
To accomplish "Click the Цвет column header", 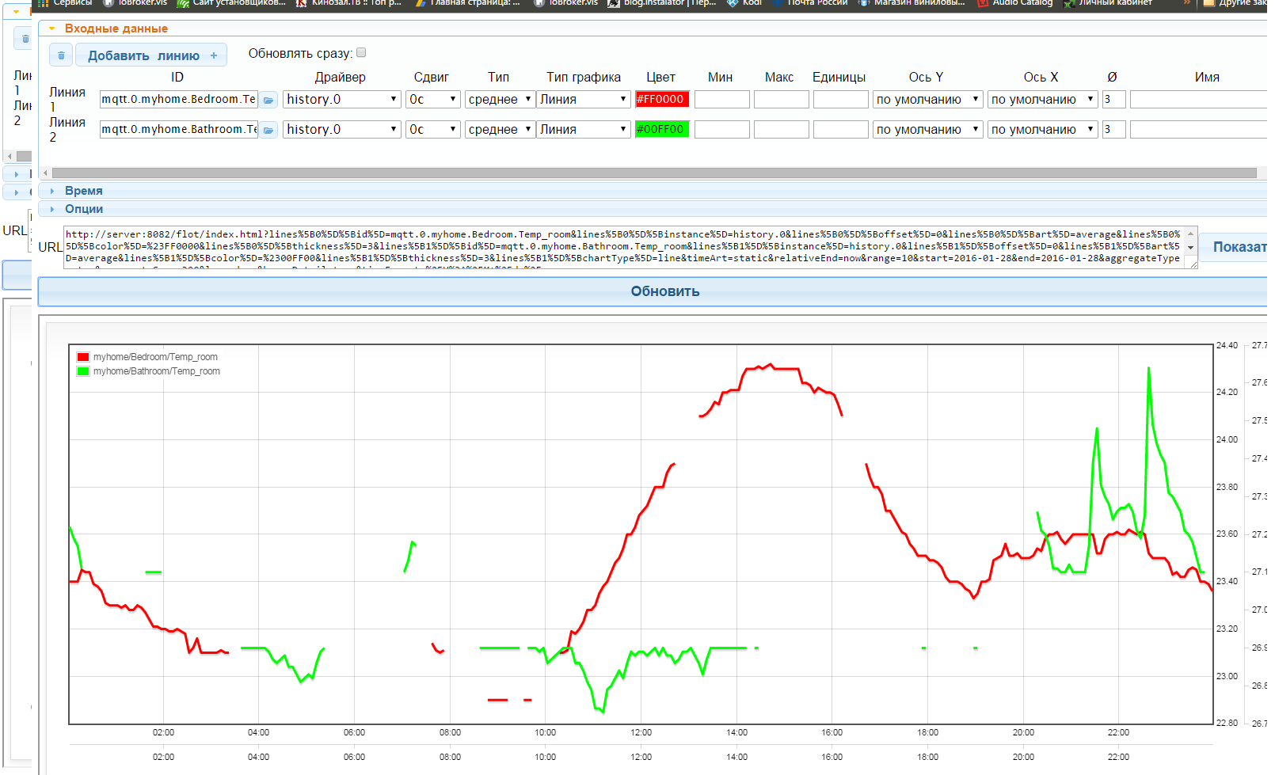I will (660, 78).
